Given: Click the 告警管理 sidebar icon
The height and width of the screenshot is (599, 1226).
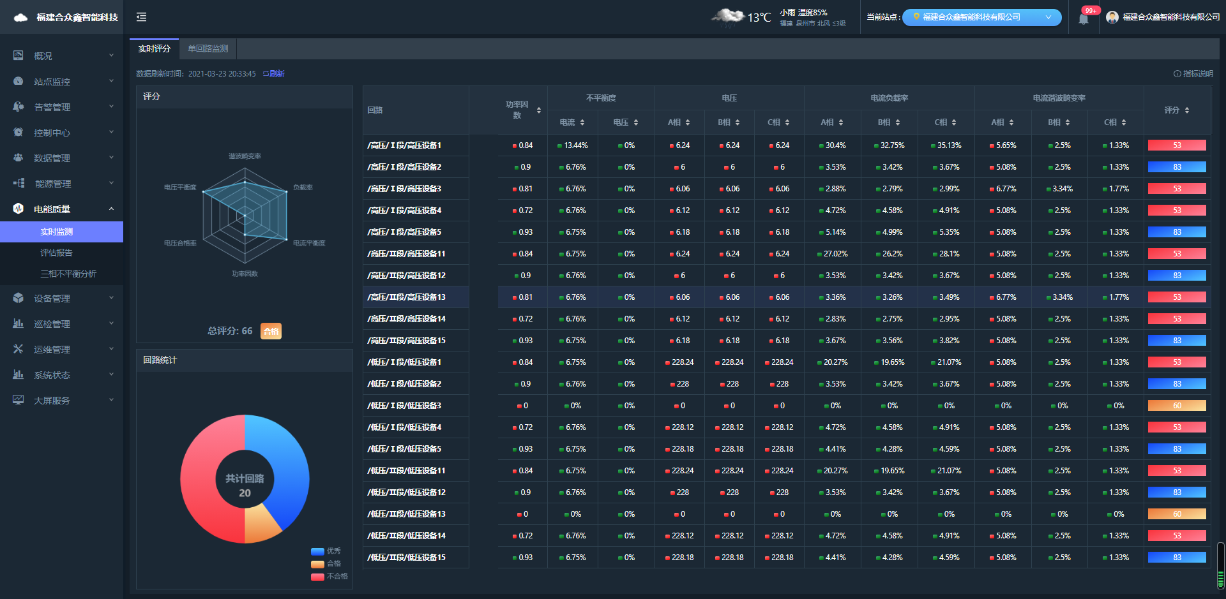Looking at the screenshot, I should (x=19, y=107).
